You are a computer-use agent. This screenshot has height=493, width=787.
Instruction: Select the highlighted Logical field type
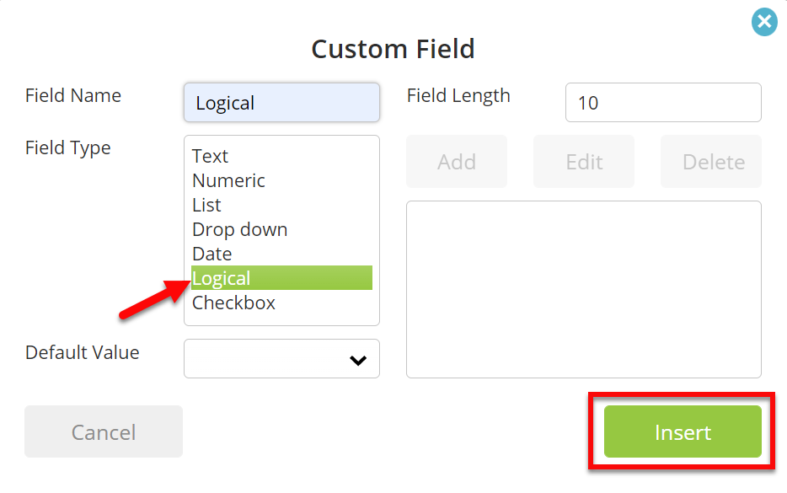click(281, 277)
